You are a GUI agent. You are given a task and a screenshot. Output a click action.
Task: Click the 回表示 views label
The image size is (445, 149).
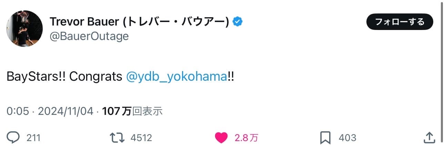point(147,111)
